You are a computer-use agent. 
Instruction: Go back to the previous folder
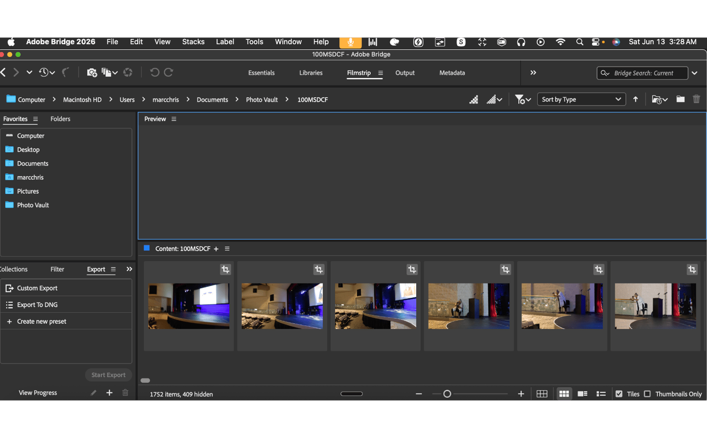coord(4,72)
